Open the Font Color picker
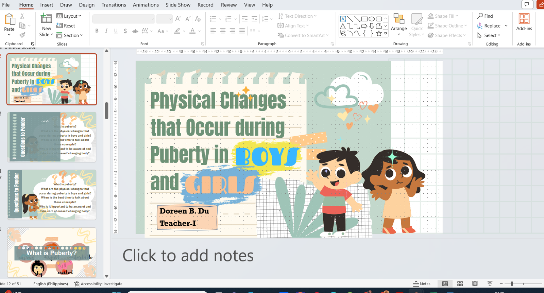The image size is (544, 293). 192,31
